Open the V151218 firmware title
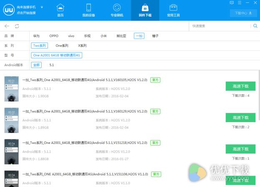 (x=85, y=143)
